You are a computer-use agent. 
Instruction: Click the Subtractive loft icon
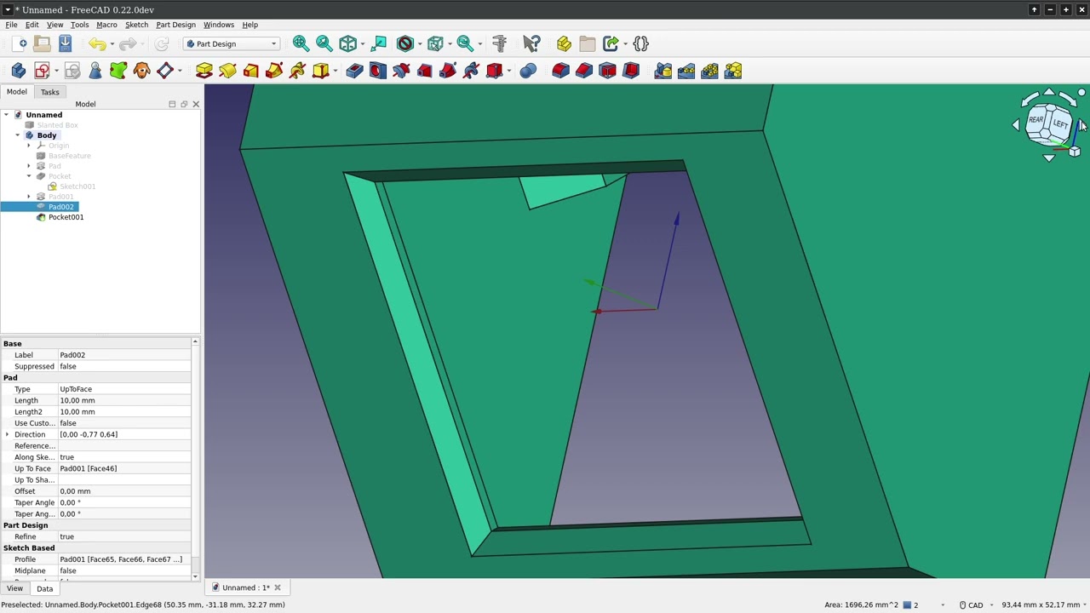[x=424, y=71]
